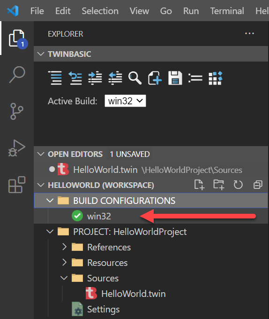The height and width of the screenshot is (319, 269).
Task: Open the Search view in activity bar
Action: coord(17,74)
